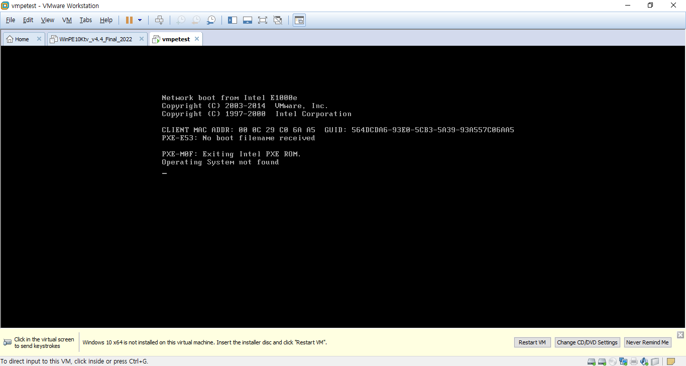Click the second hard disk status icon

(x=602, y=361)
